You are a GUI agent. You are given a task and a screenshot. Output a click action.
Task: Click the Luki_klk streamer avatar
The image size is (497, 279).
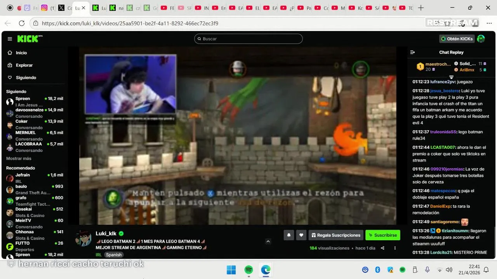(x=83, y=239)
